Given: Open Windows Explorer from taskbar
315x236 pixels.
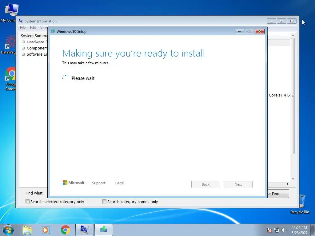Looking at the screenshot, I should tap(27, 230).
